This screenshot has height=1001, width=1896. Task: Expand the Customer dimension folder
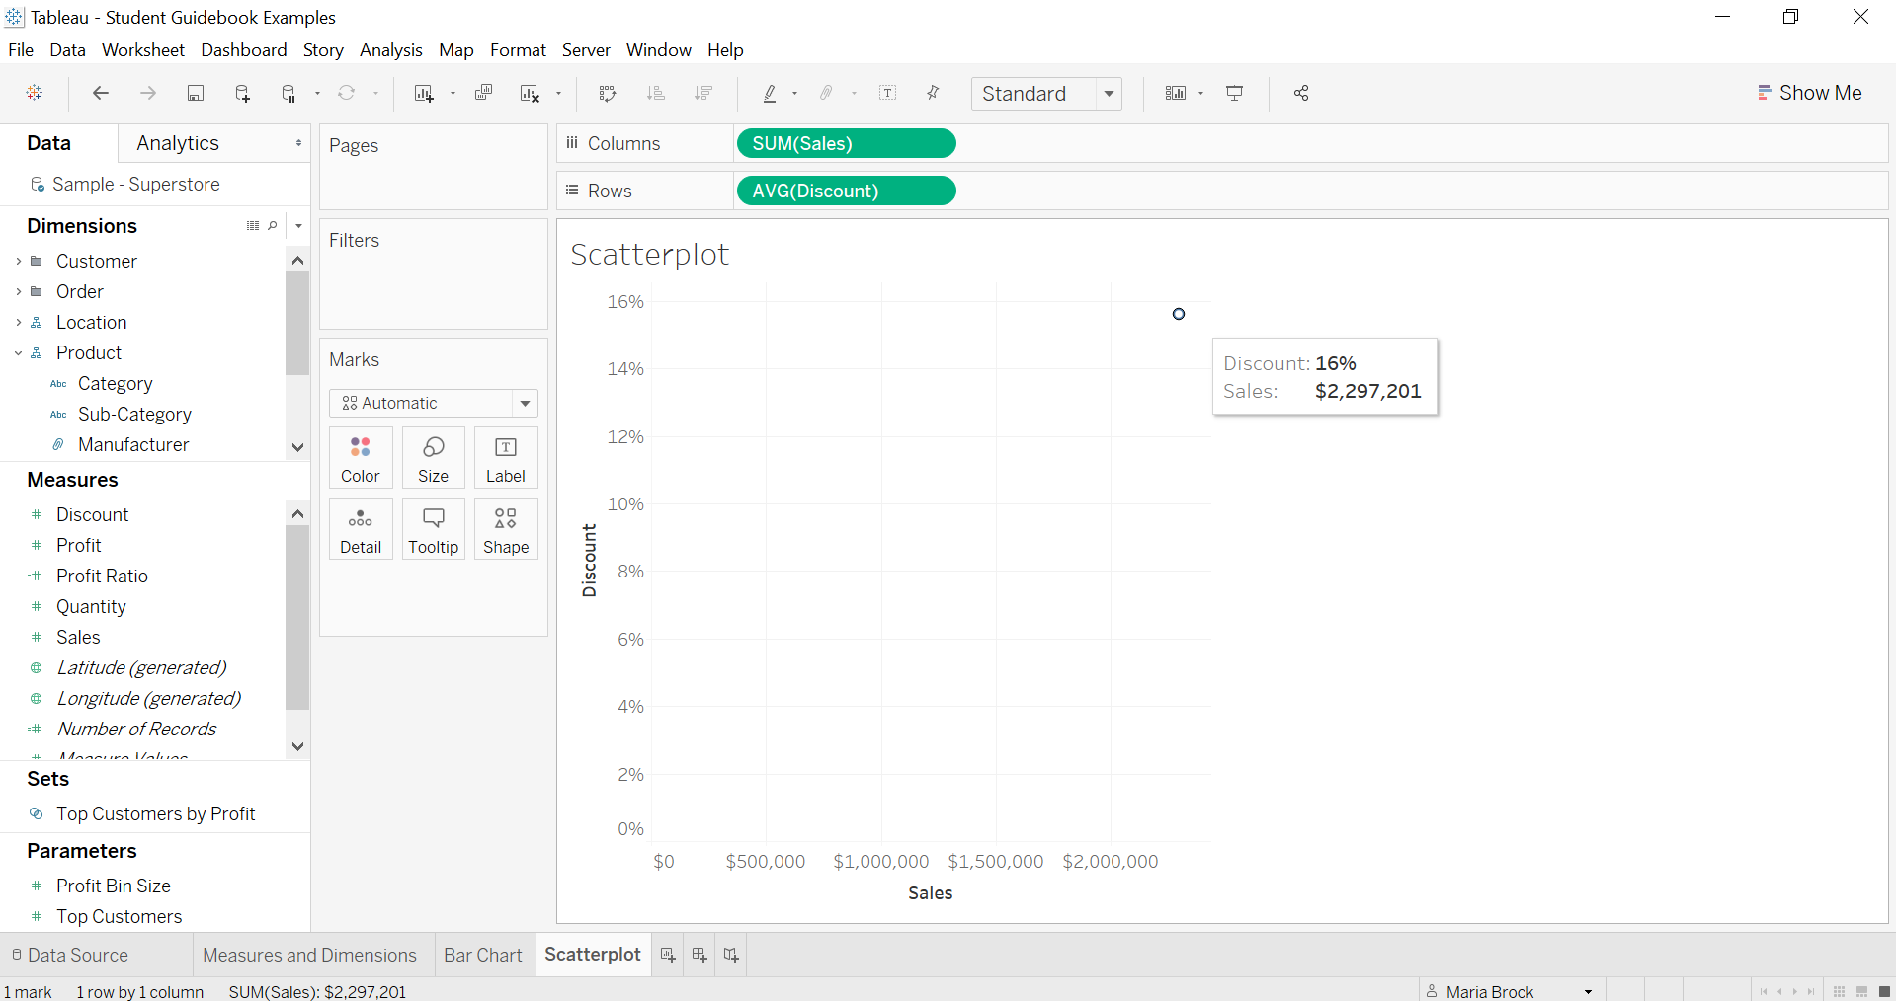17,261
